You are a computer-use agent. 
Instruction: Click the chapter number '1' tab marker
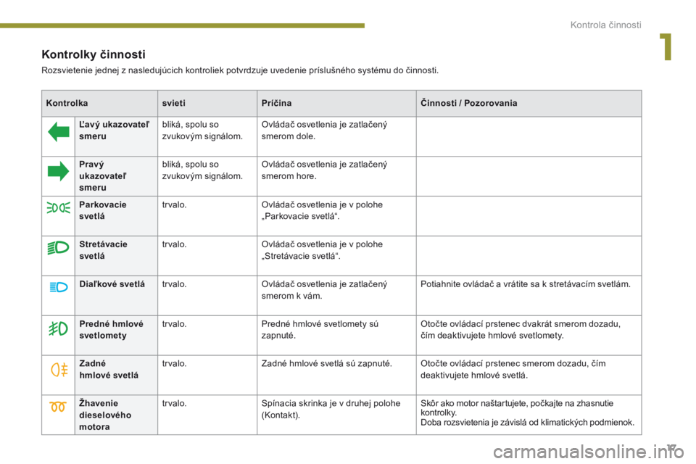[666, 46]
